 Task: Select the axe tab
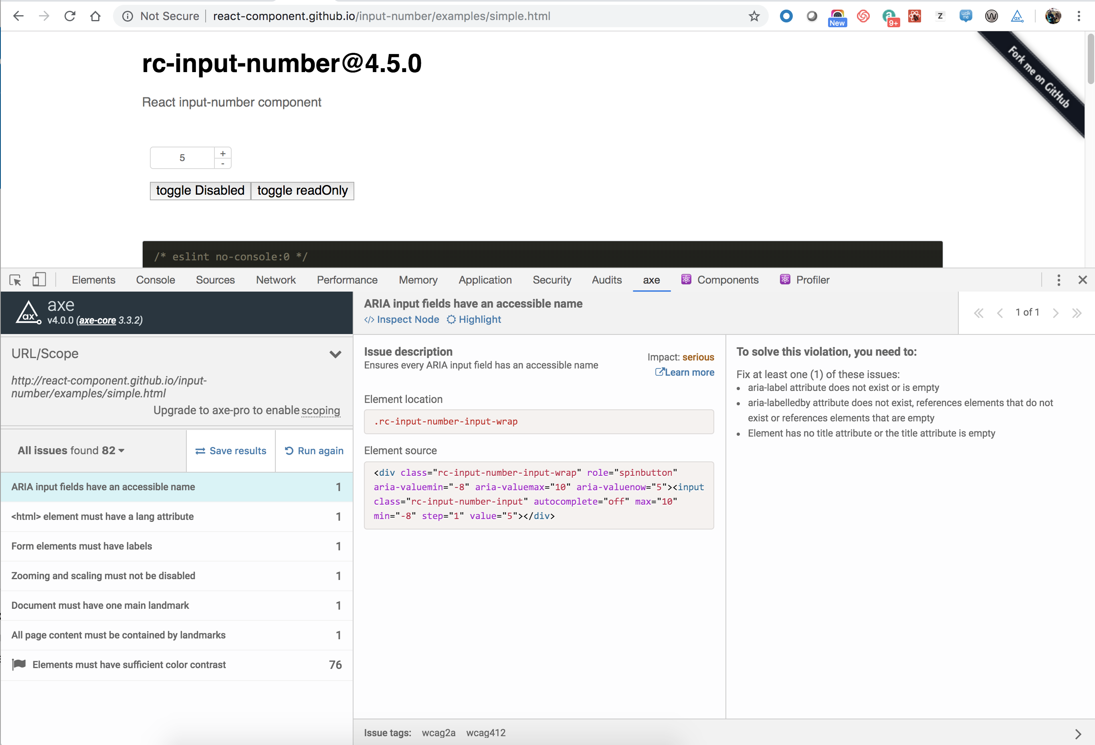coord(652,280)
